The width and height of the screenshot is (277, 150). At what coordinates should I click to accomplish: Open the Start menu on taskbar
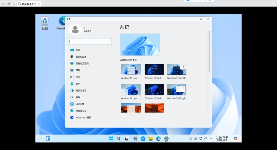coord(111,138)
